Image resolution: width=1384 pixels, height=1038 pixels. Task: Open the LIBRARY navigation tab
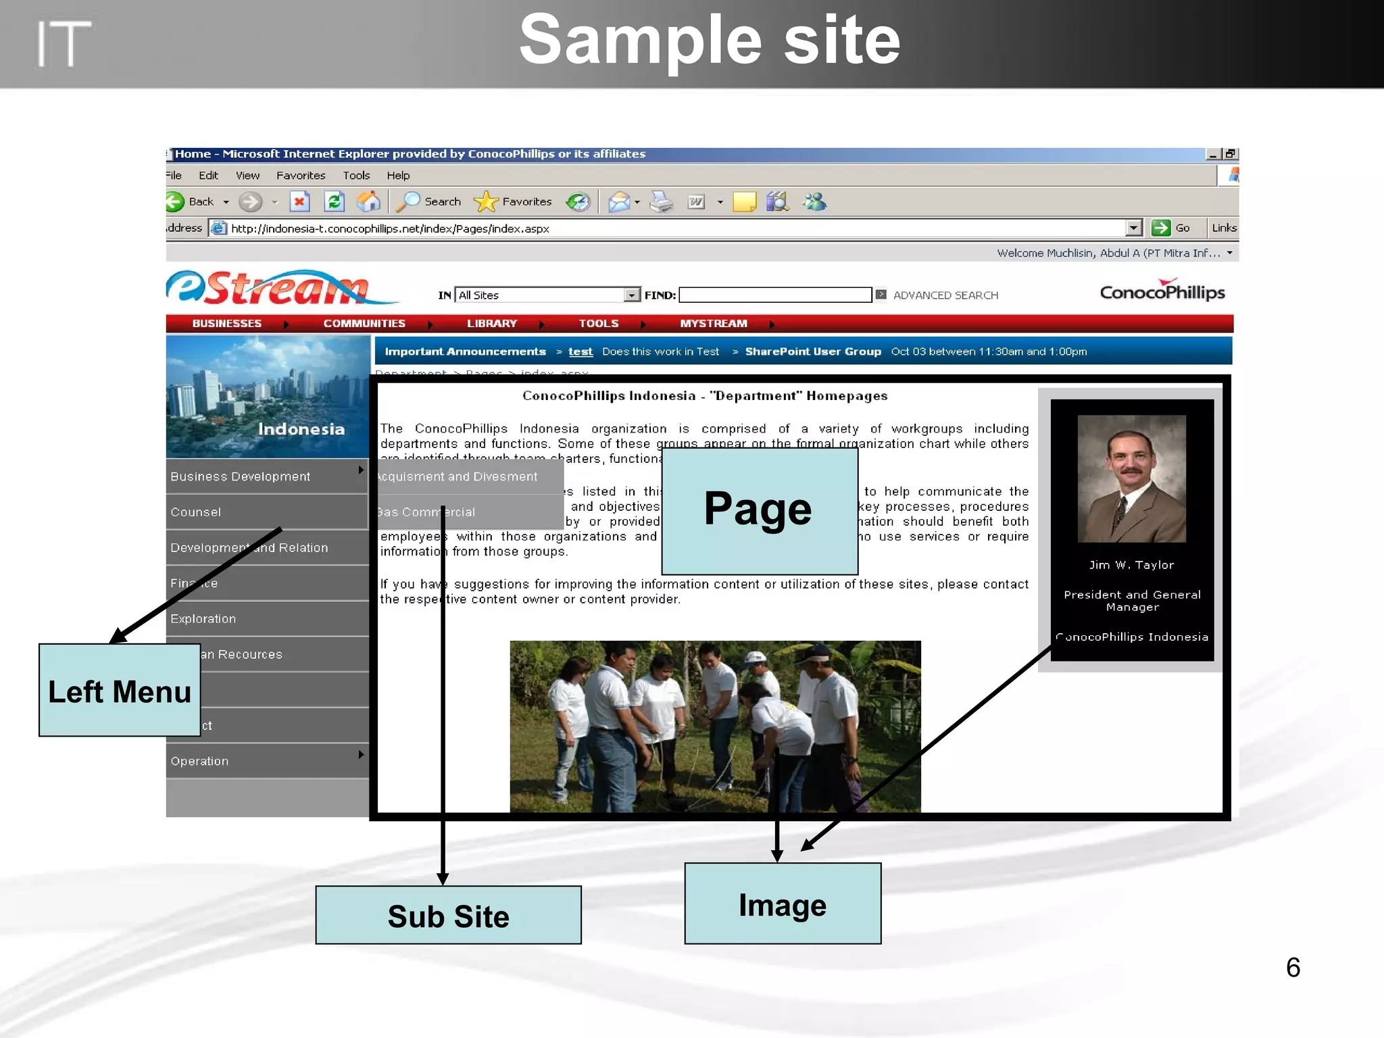pyautogui.click(x=492, y=324)
